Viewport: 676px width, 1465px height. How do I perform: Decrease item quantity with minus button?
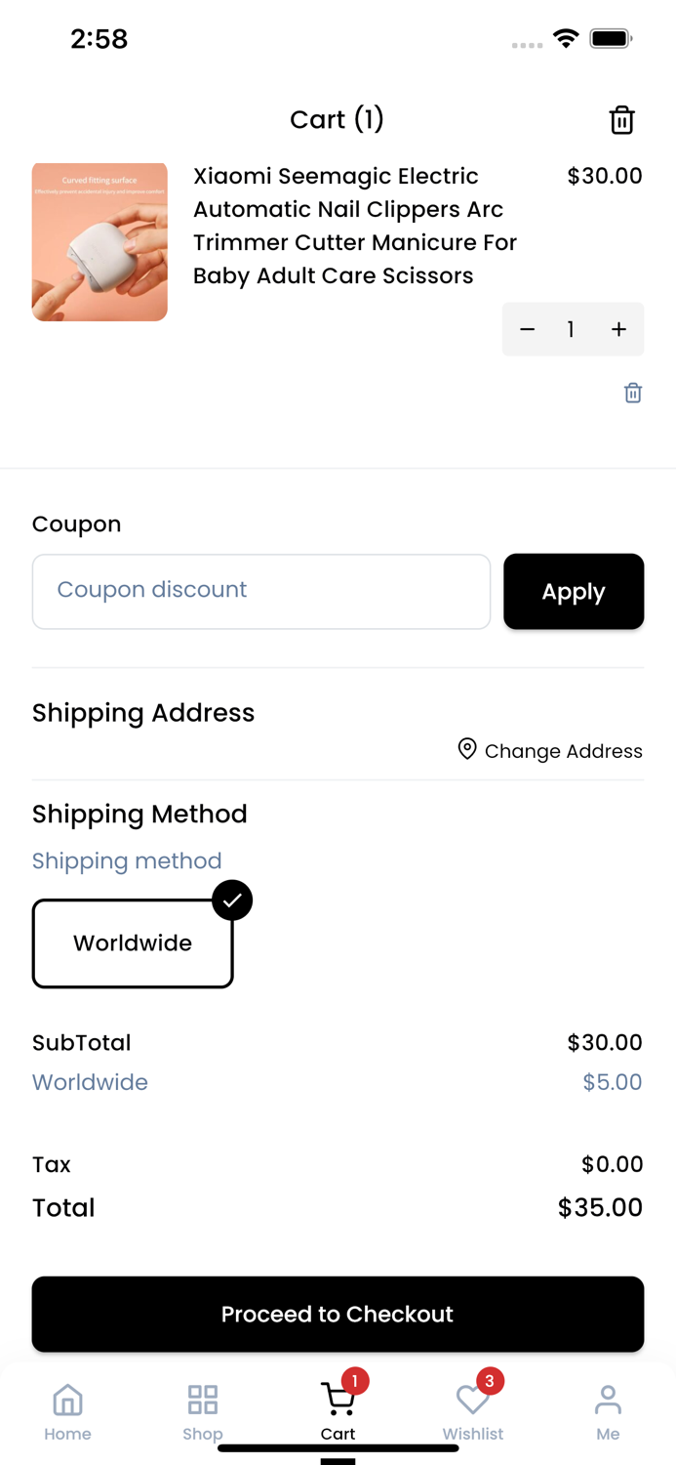click(x=528, y=329)
